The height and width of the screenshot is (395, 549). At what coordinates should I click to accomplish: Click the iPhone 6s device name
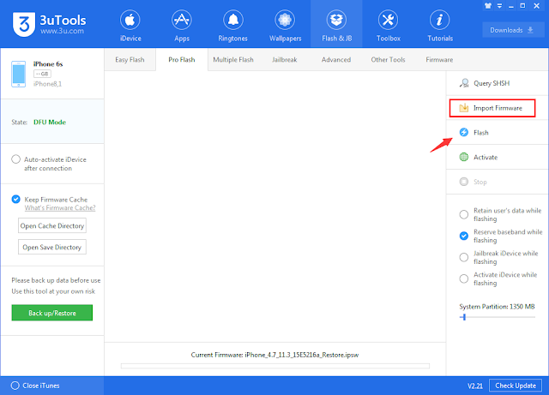point(48,64)
